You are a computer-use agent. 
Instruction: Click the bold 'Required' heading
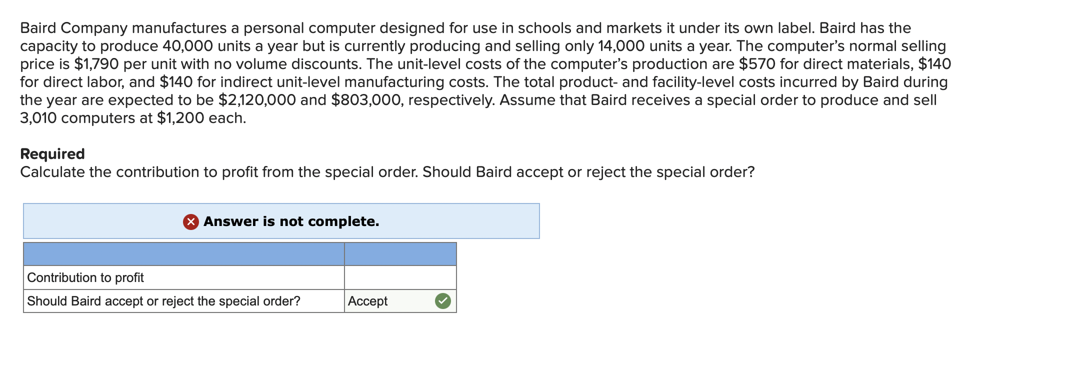[52, 153]
